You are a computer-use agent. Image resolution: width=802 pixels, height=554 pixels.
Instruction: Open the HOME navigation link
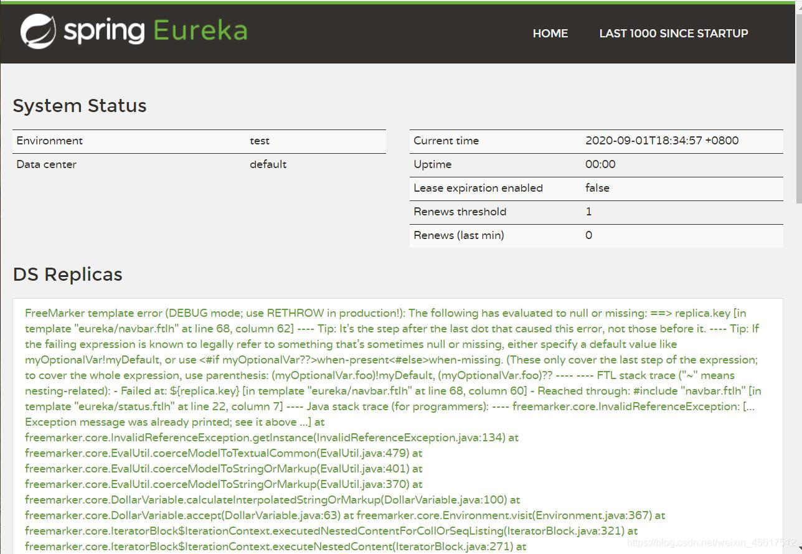click(550, 34)
